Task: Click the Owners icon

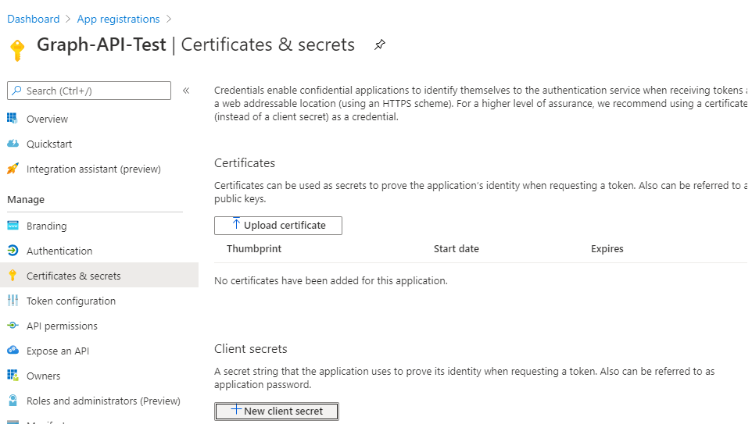Action: click(13, 375)
